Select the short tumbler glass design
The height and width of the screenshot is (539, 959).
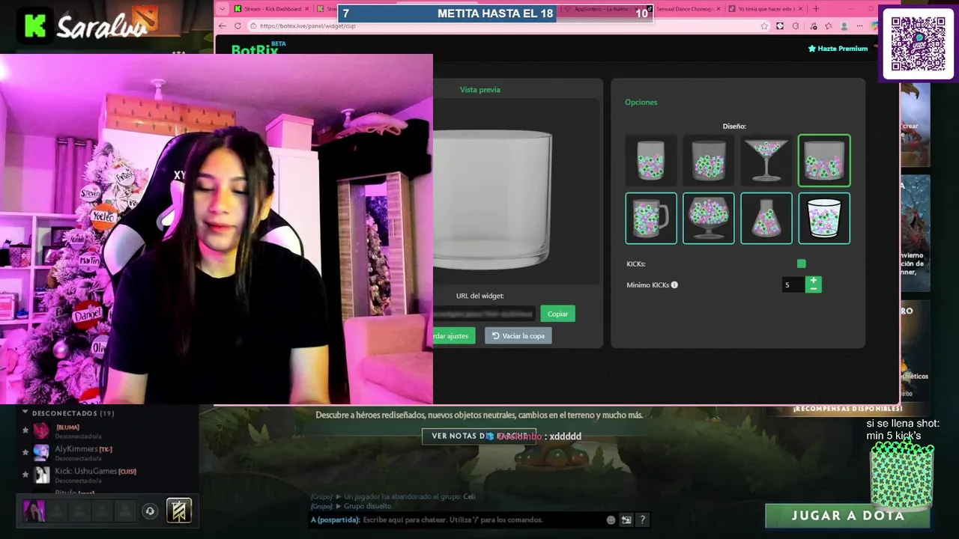pos(708,160)
